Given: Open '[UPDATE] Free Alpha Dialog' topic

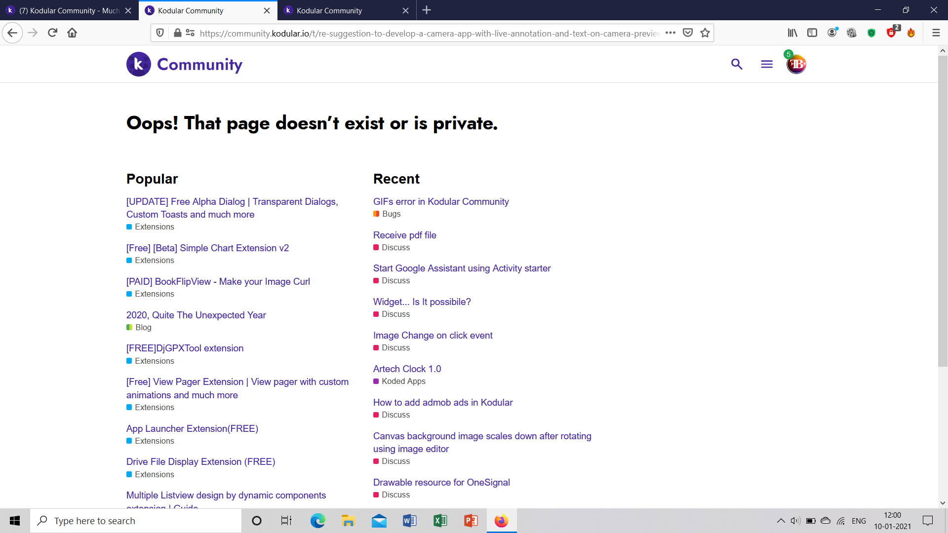Looking at the screenshot, I should tap(232, 208).
